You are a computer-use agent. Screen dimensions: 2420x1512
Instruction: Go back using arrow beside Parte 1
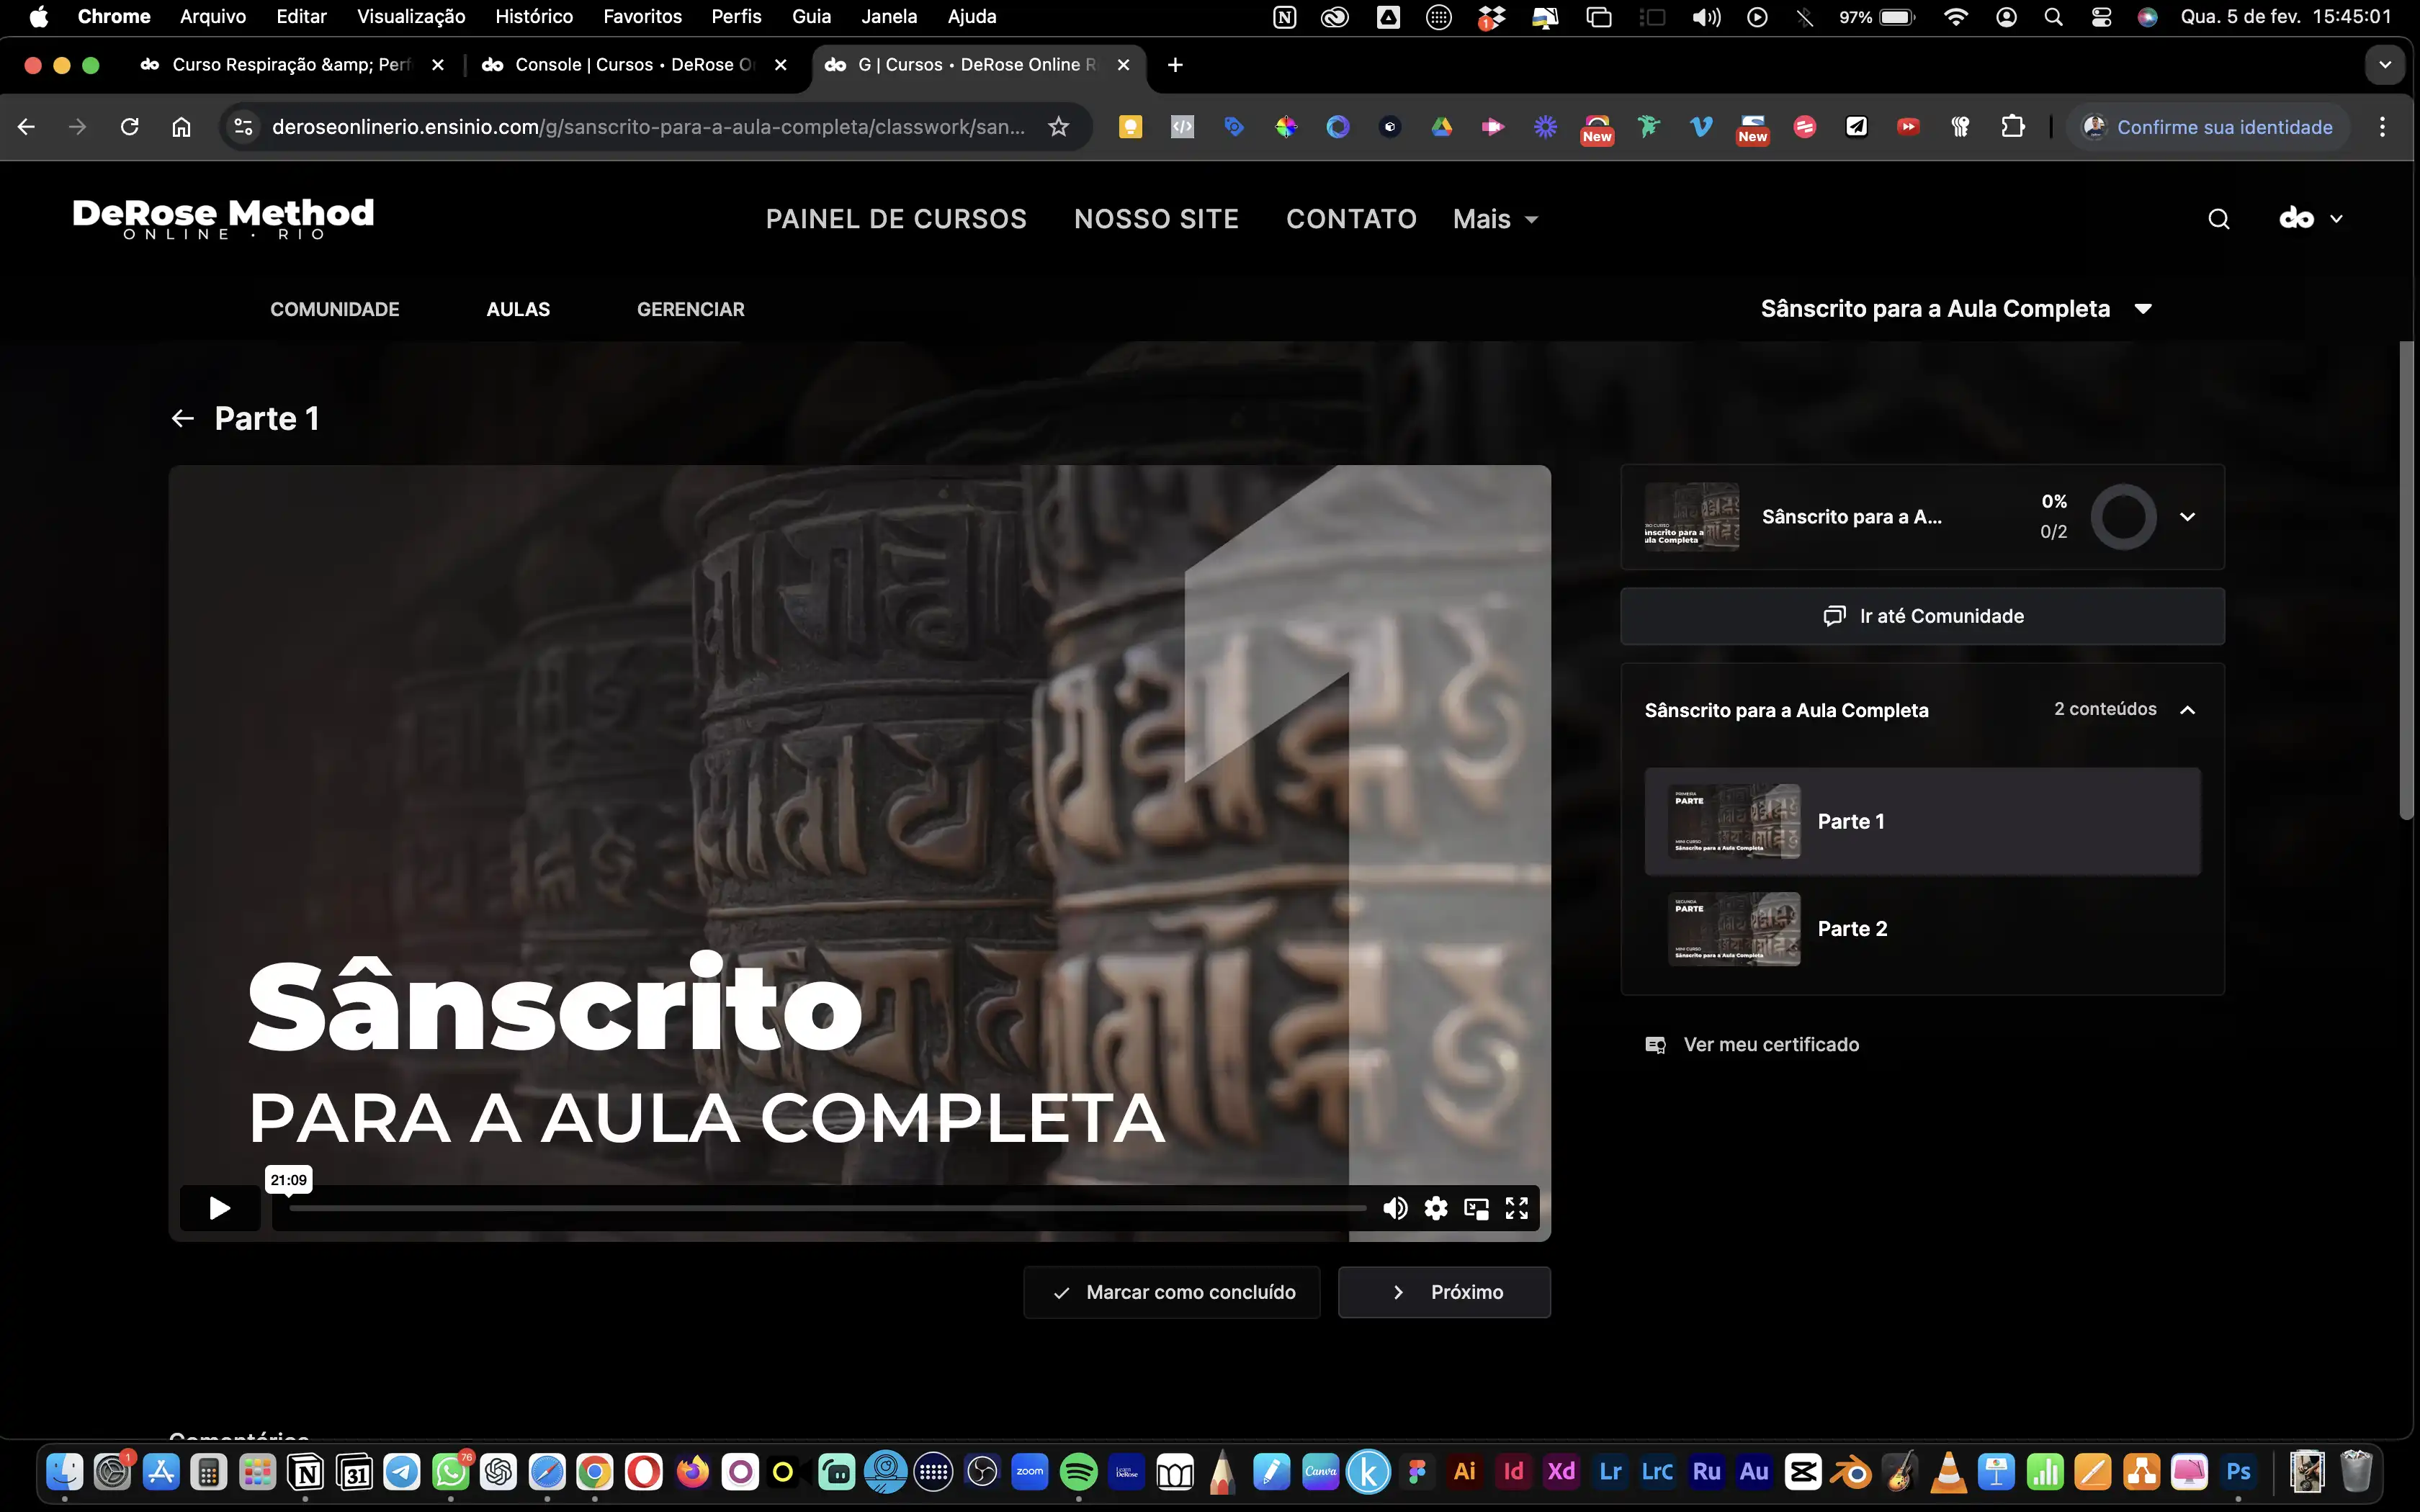pos(182,418)
